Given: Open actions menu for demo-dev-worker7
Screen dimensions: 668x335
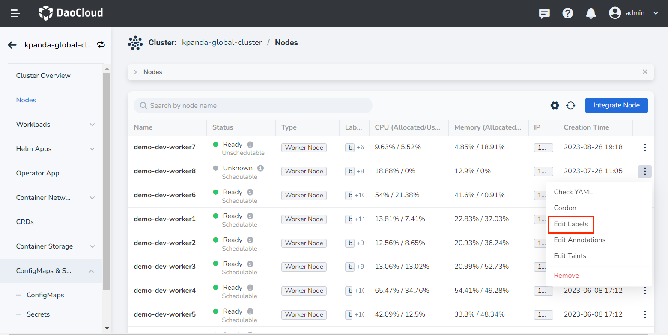Looking at the screenshot, I should coord(644,148).
